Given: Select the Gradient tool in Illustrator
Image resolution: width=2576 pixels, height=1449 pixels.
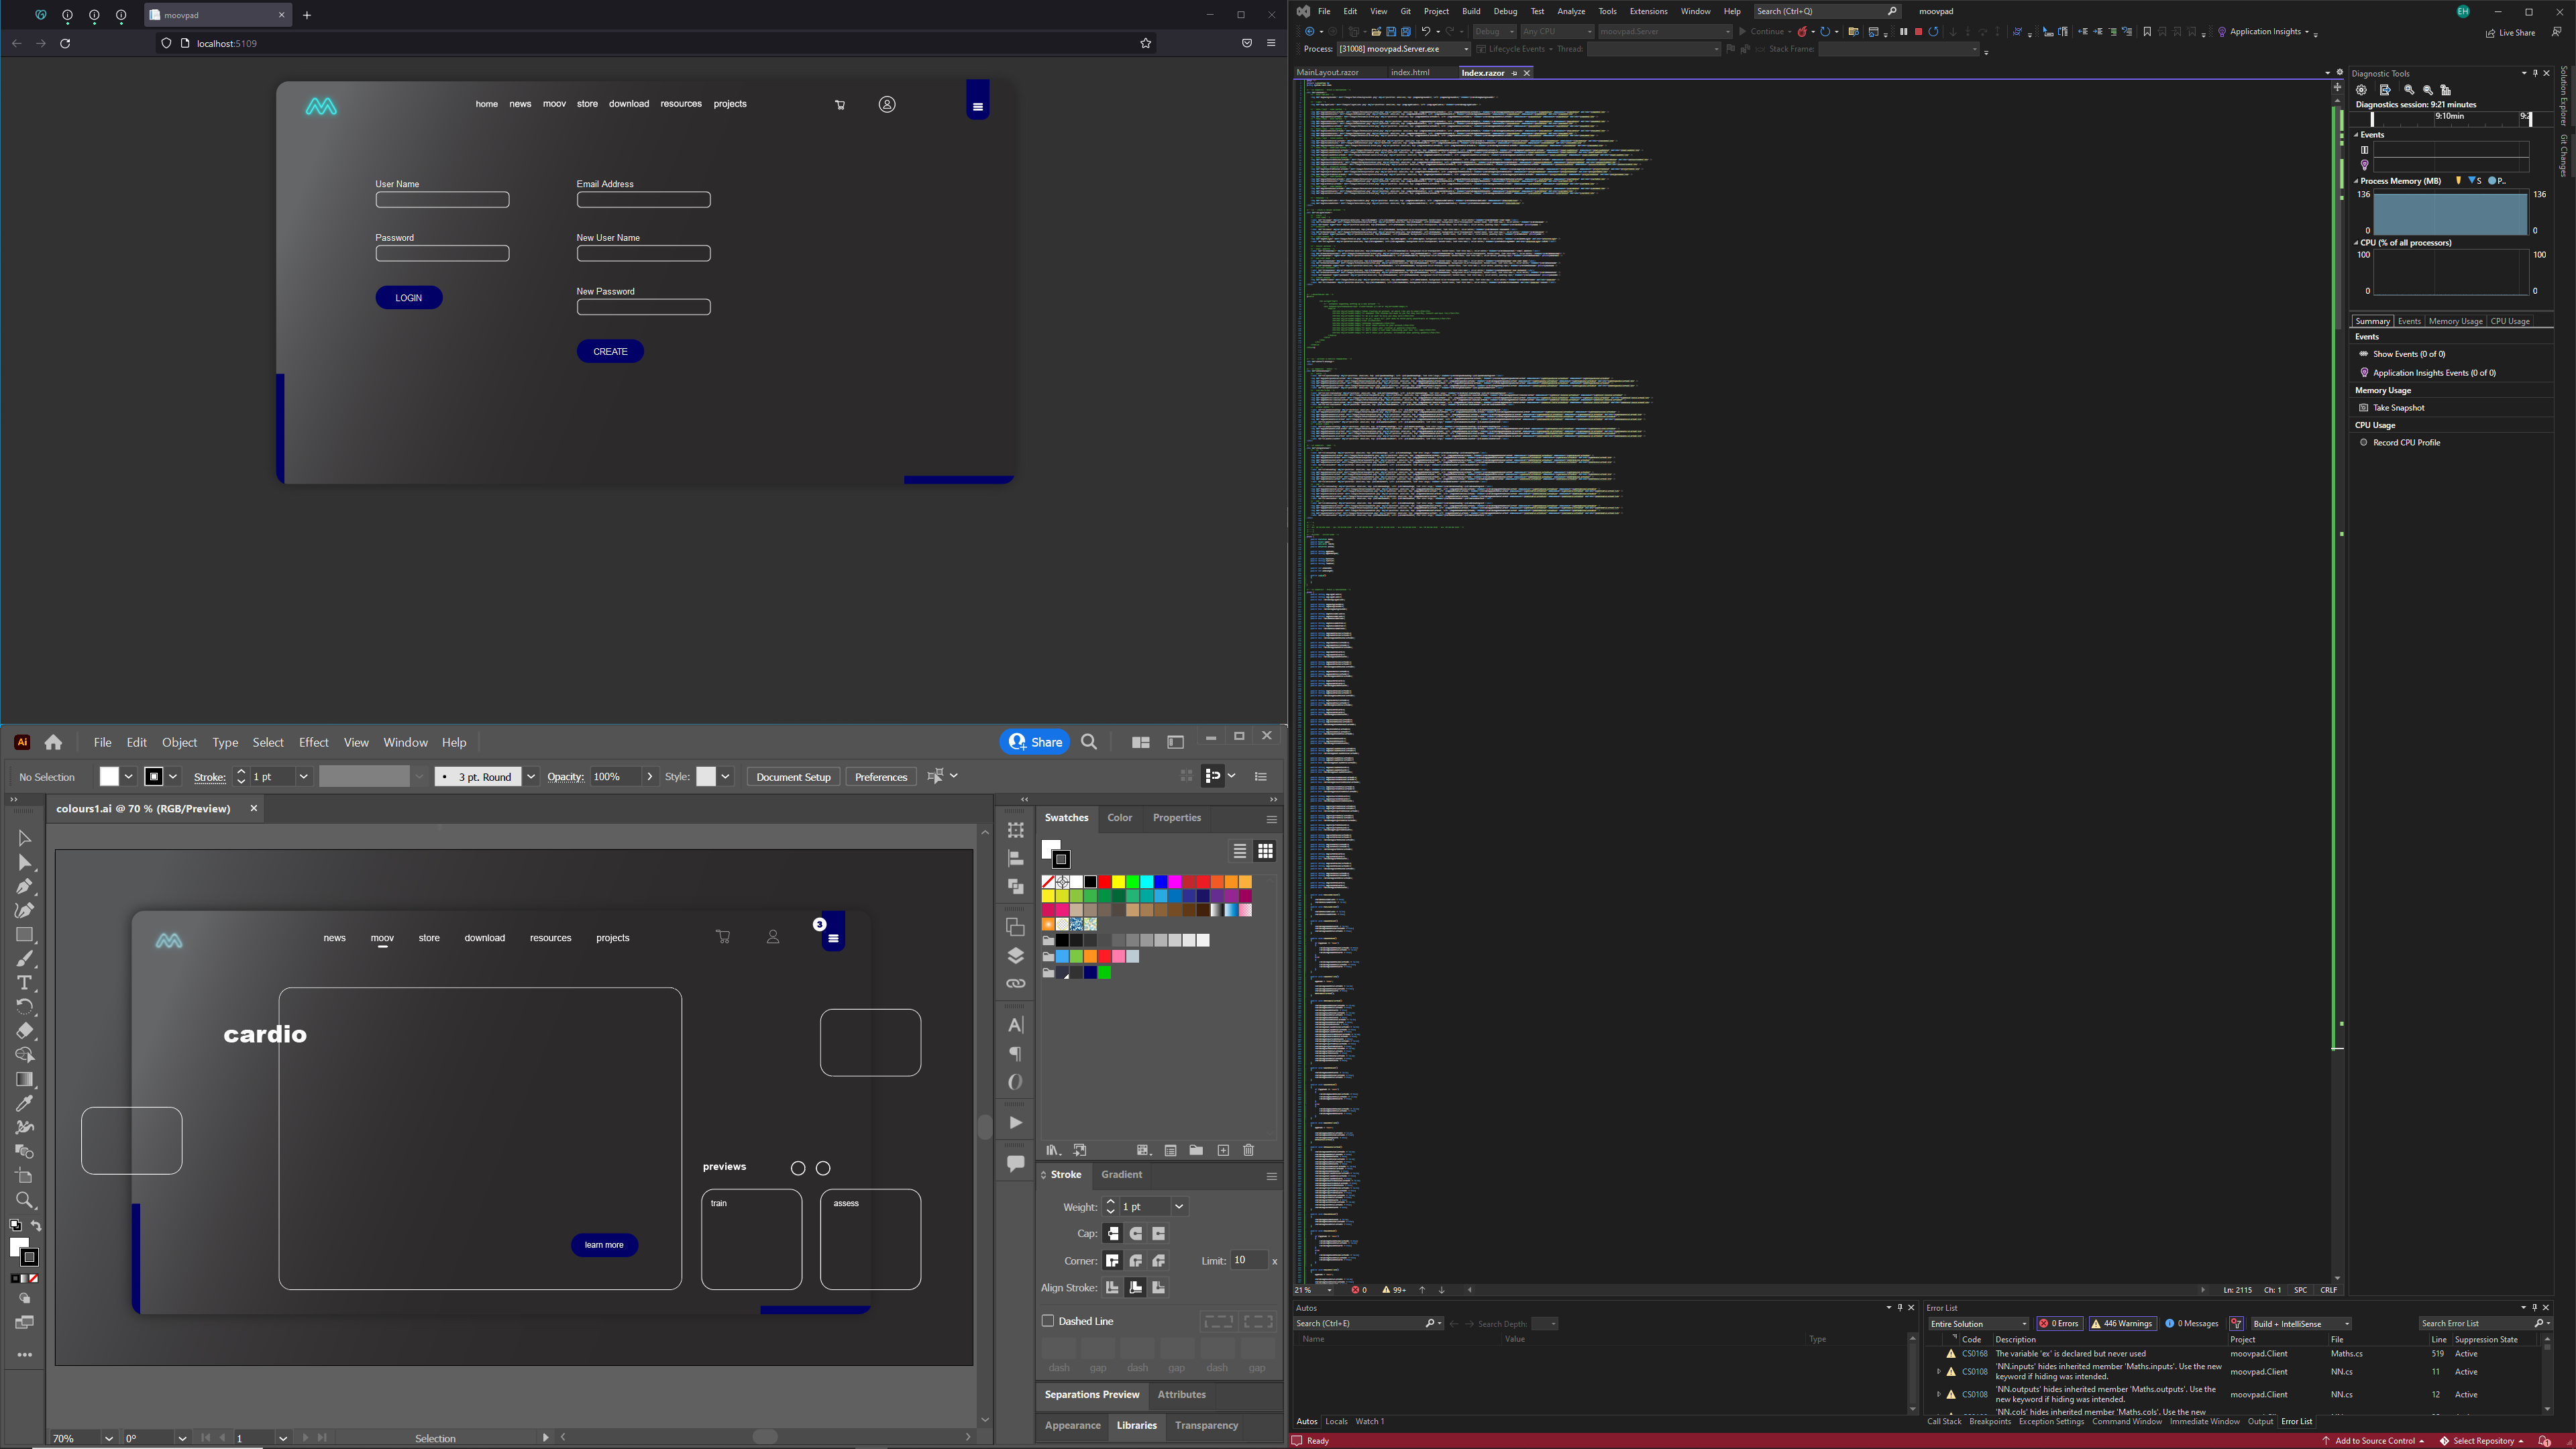Looking at the screenshot, I should point(25,1079).
